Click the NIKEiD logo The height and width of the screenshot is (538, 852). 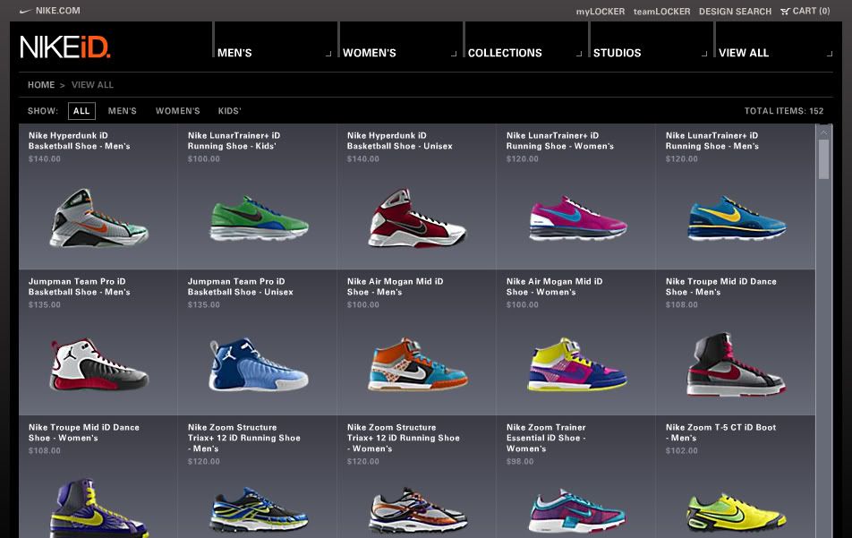(x=64, y=47)
